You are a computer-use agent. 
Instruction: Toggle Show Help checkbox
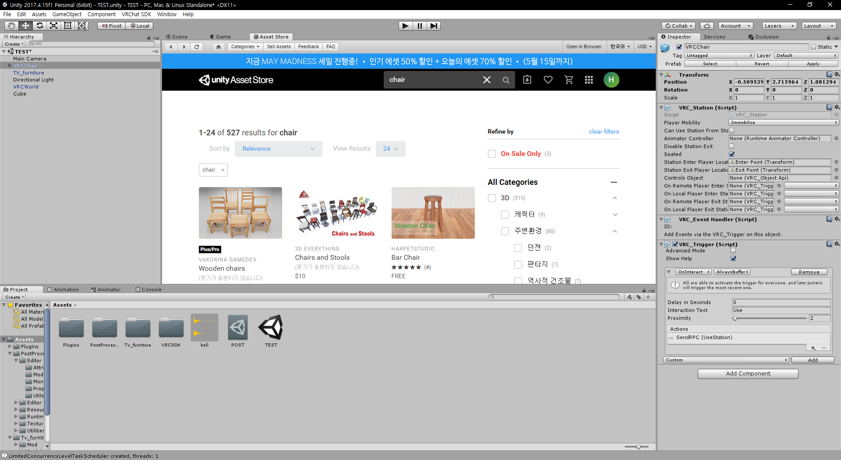coord(733,258)
